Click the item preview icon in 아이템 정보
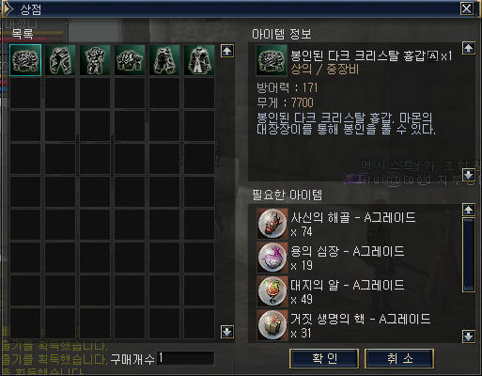482x376 pixels. (272, 60)
